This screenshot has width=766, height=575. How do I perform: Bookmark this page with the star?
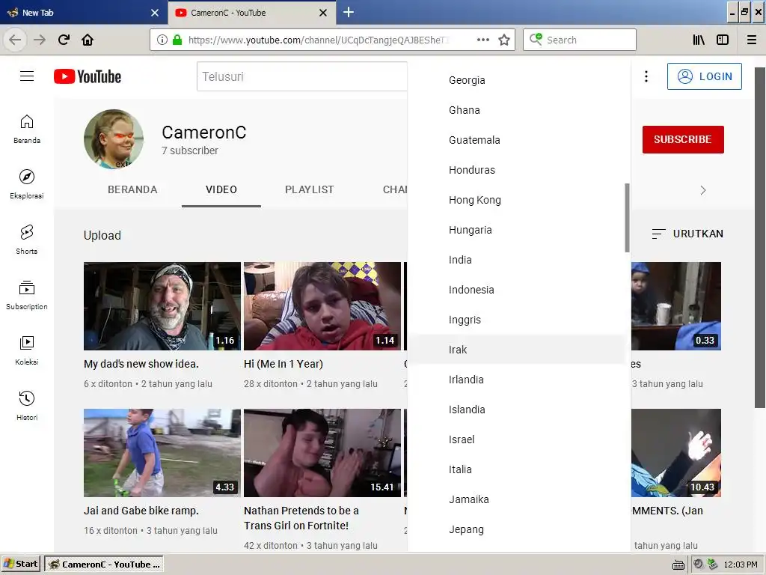pos(504,40)
